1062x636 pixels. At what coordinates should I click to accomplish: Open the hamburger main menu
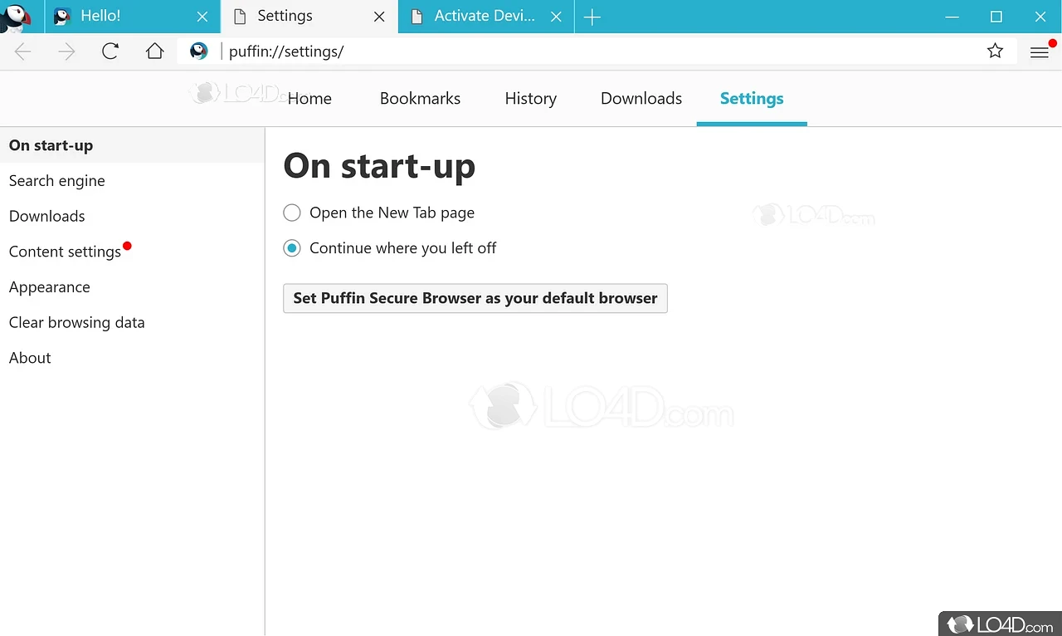(1040, 52)
